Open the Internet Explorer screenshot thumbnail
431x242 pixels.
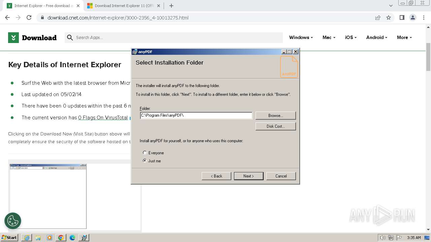pyautogui.click(x=48, y=196)
